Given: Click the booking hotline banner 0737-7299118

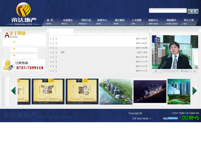Looking at the screenshot, I should (24, 65).
